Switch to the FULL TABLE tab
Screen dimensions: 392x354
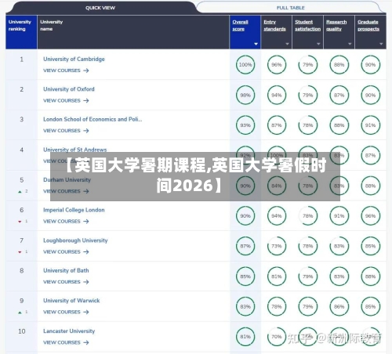[x=290, y=8]
